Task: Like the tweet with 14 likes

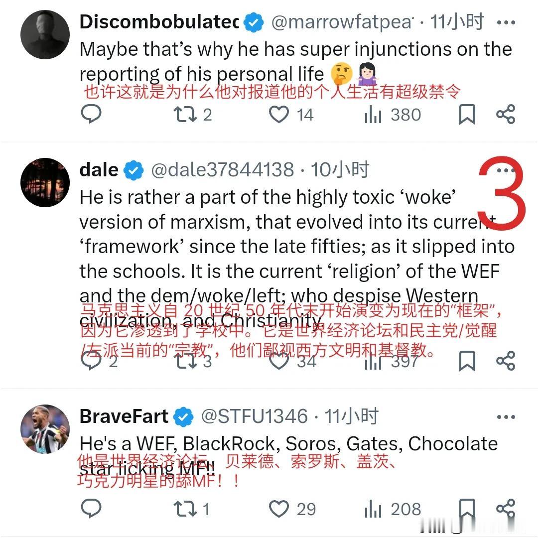Action: click(279, 115)
